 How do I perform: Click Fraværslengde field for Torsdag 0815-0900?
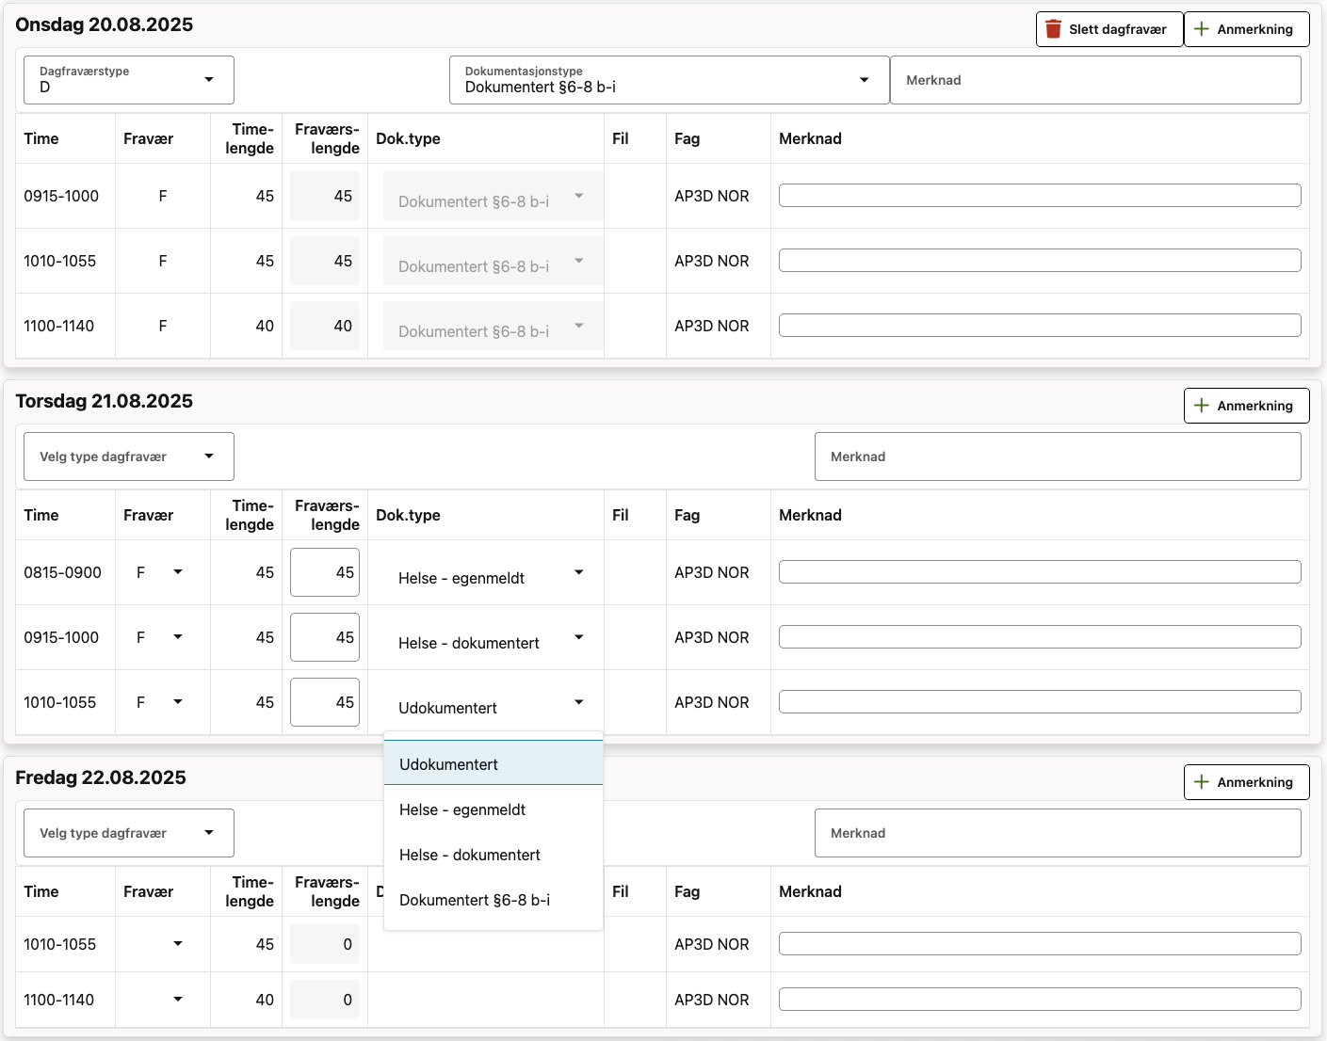[x=325, y=572]
